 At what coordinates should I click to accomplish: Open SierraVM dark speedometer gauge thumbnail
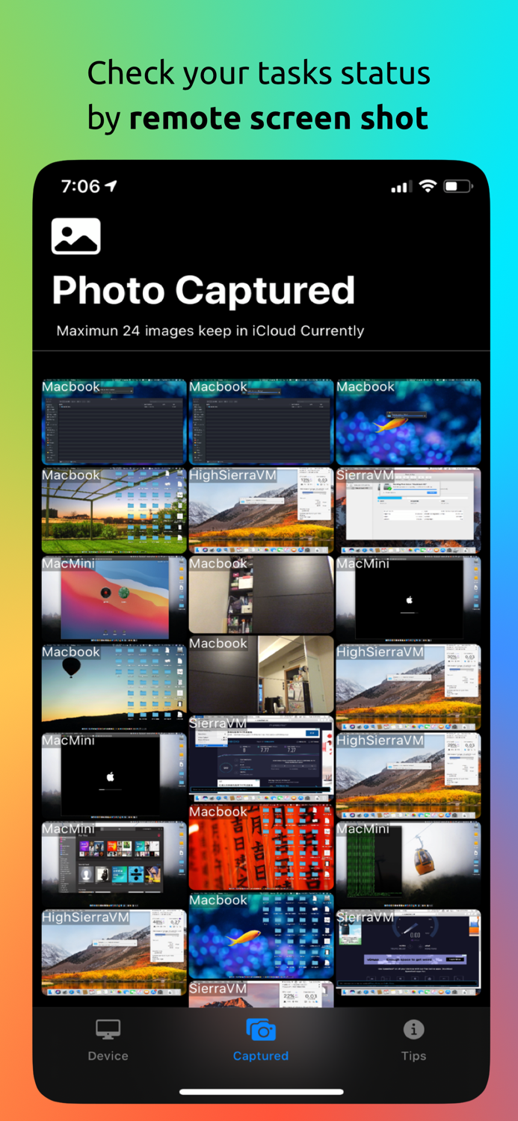408,953
